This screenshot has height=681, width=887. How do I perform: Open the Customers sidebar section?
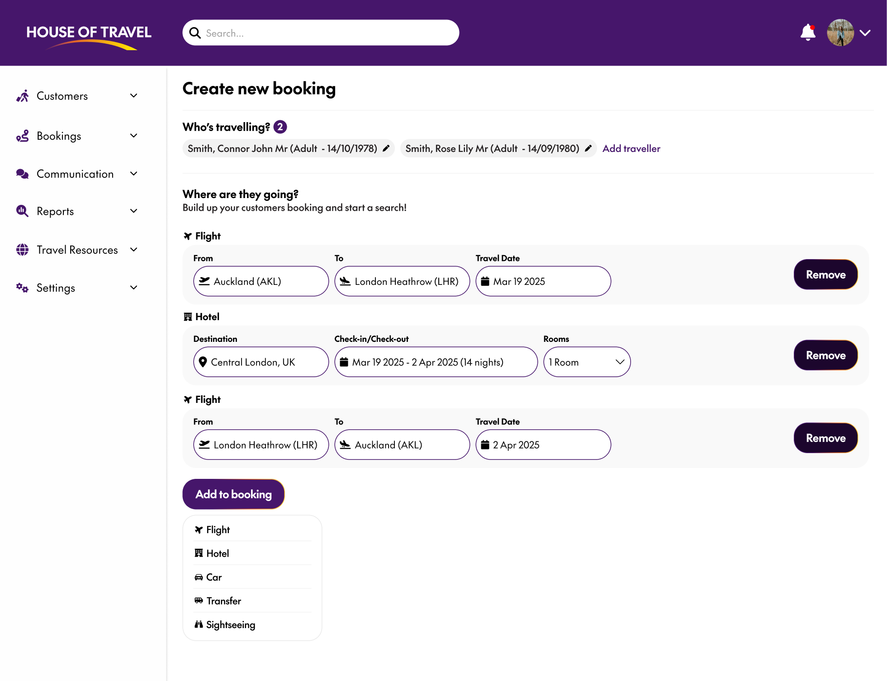point(77,96)
